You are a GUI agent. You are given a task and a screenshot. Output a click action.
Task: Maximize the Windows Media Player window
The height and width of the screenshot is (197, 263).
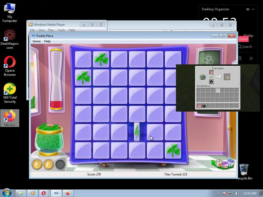click(92, 25)
